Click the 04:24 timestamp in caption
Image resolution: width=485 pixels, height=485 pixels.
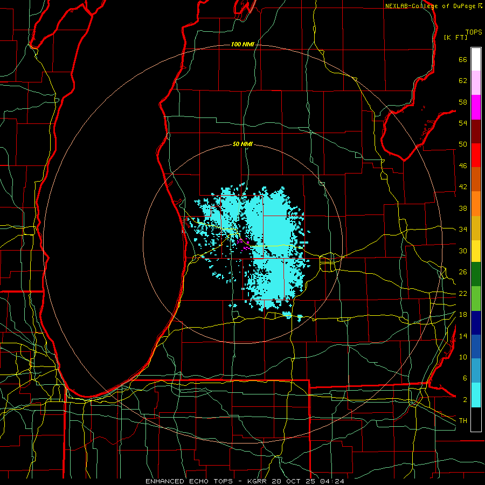(x=332, y=481)
